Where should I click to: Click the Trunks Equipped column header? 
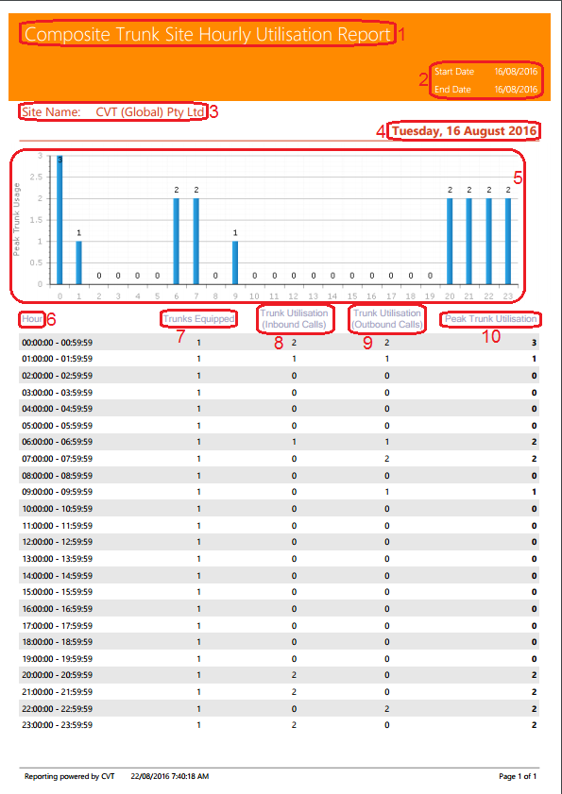pos(198,319)
